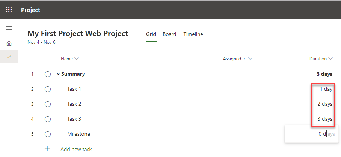Toggle the hamburger navigation menu
The height and width of the screenshot is (157, 341).
point(9,28)
